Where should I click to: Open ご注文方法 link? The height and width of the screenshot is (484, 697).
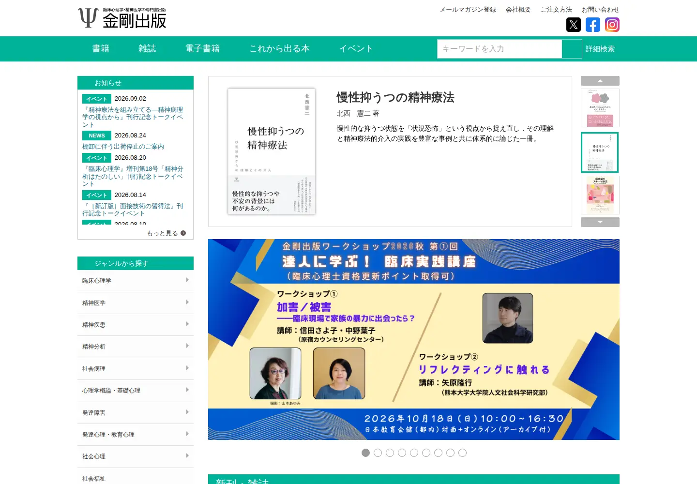point(556,10)
